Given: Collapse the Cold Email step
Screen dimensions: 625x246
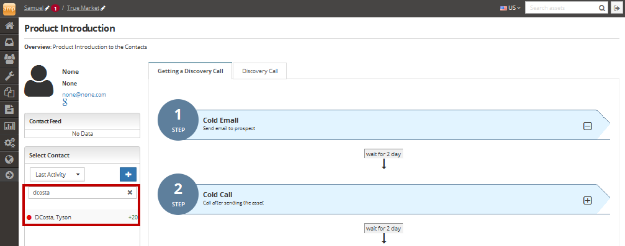Looking at the screenshot, I should (x=587, y=126).
